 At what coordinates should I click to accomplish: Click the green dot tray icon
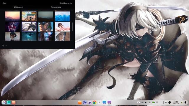coord(182,102)
